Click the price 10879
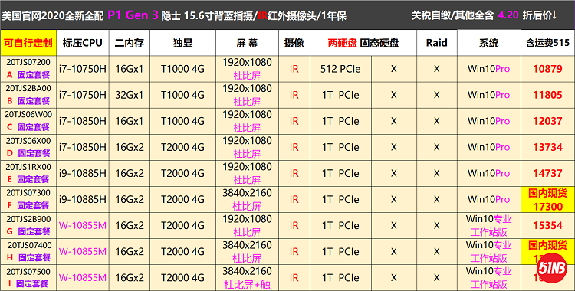Viewport: 575px width, 291px height. (x=547, y=69)
